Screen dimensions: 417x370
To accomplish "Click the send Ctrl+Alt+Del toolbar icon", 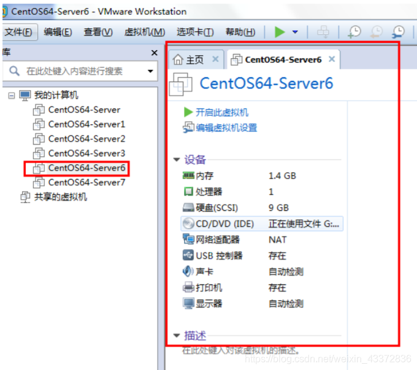I will 323,32.
